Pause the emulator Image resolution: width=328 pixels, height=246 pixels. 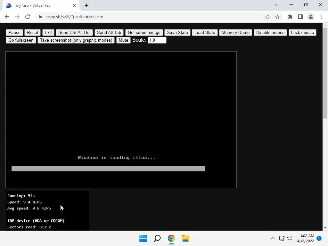pos(14,32)
